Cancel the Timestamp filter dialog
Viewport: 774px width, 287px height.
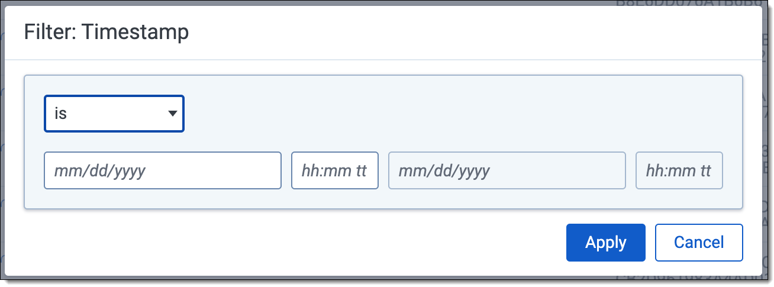click(x=699, y=243)
